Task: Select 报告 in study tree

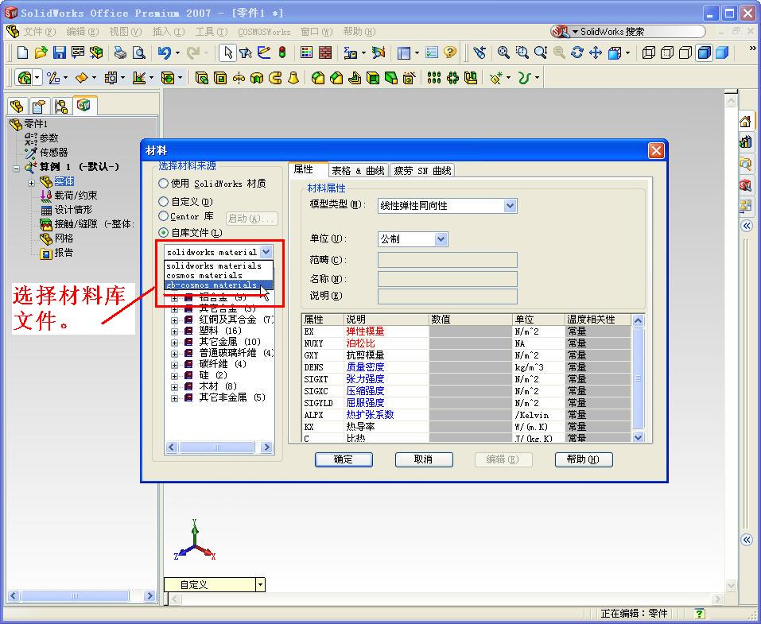Action: coord(64,253)
